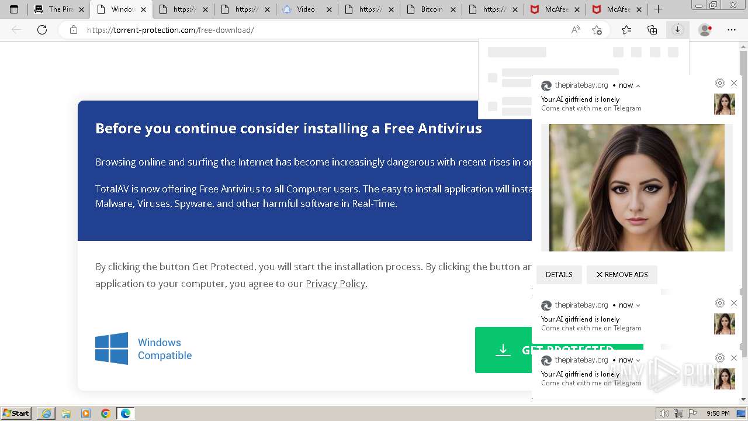Open settings gear of bottom notification
This screenshot has width=748, height=421.
pos(720,358)
